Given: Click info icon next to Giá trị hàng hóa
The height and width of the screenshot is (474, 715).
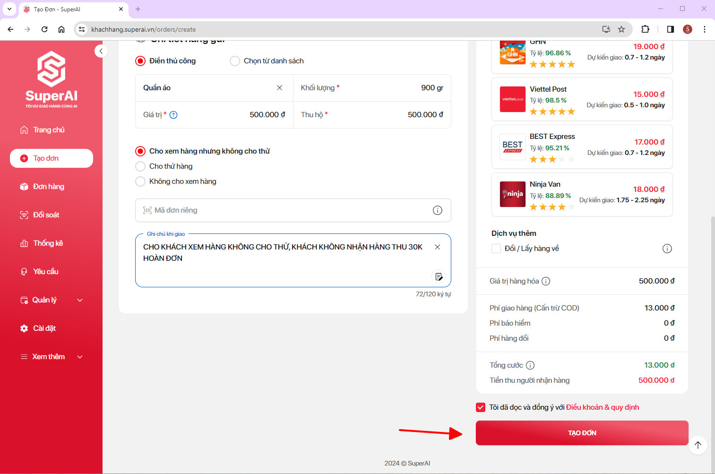Looking at the screenshot, I should click(546, 281).
